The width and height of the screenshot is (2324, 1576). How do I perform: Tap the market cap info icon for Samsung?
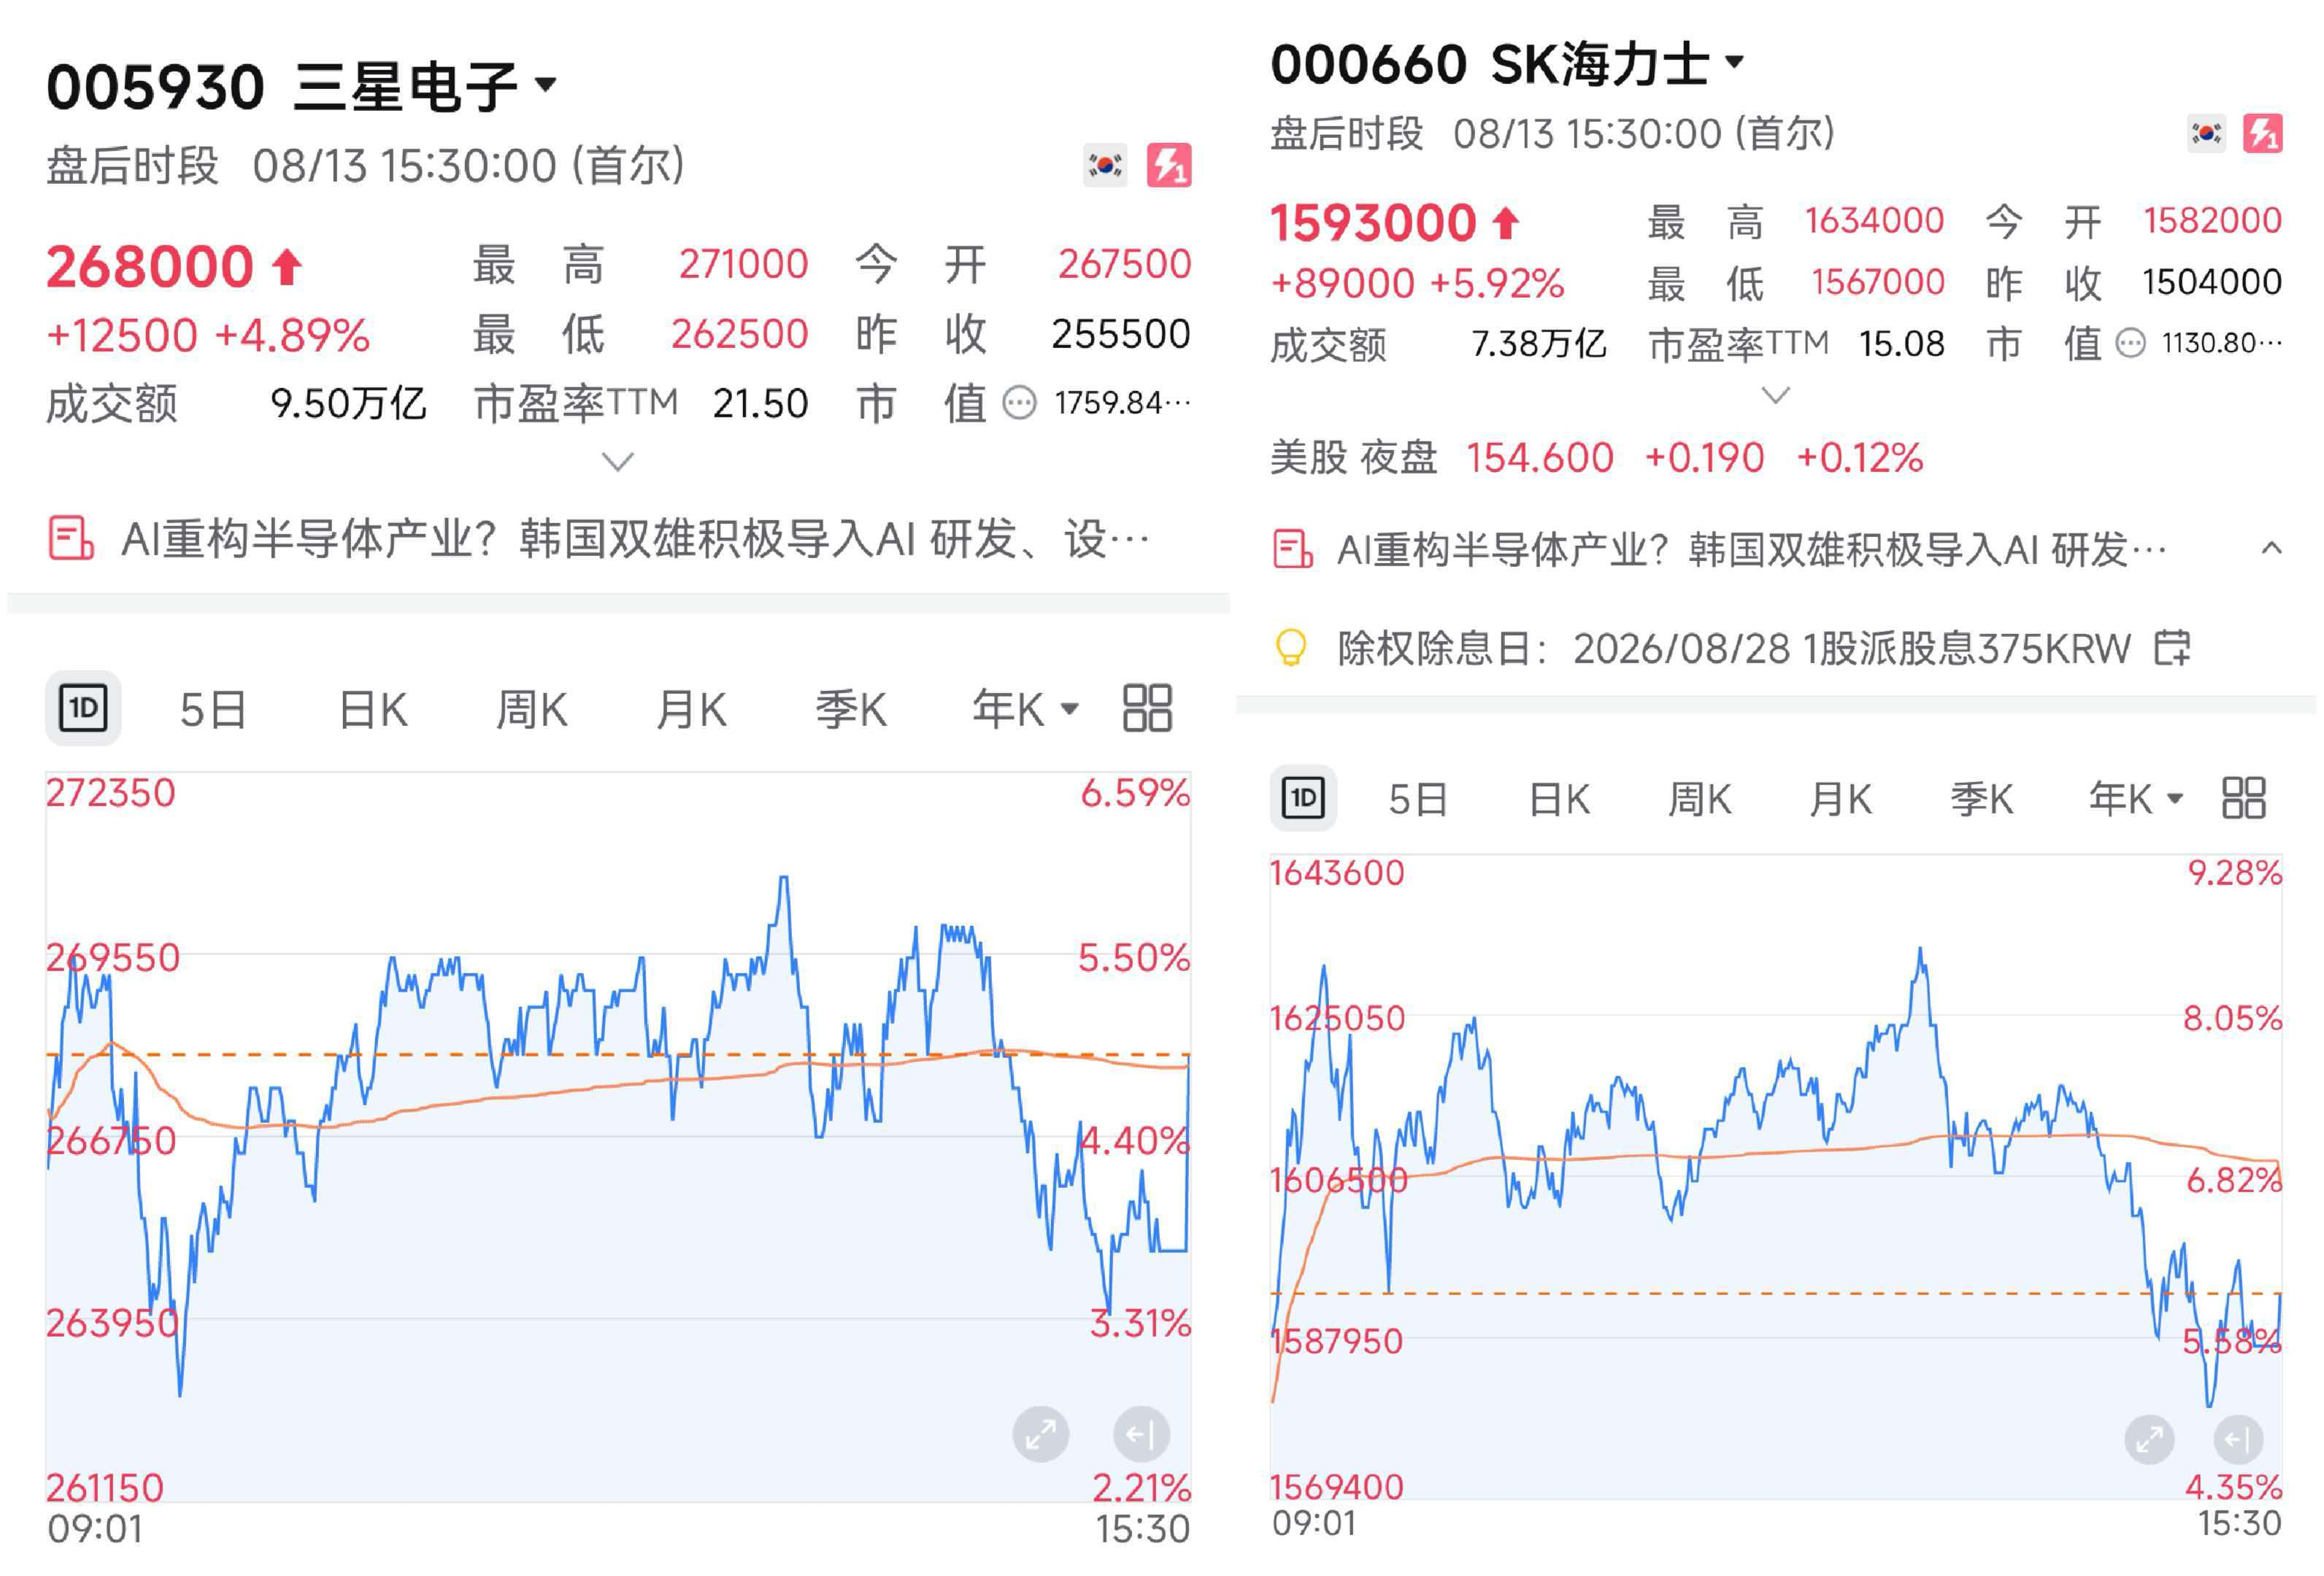click(1019, 403)
